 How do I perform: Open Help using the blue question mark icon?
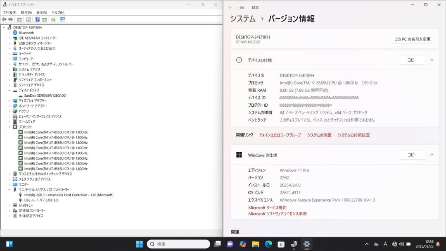pyautogui.click(x=38, y=19)
